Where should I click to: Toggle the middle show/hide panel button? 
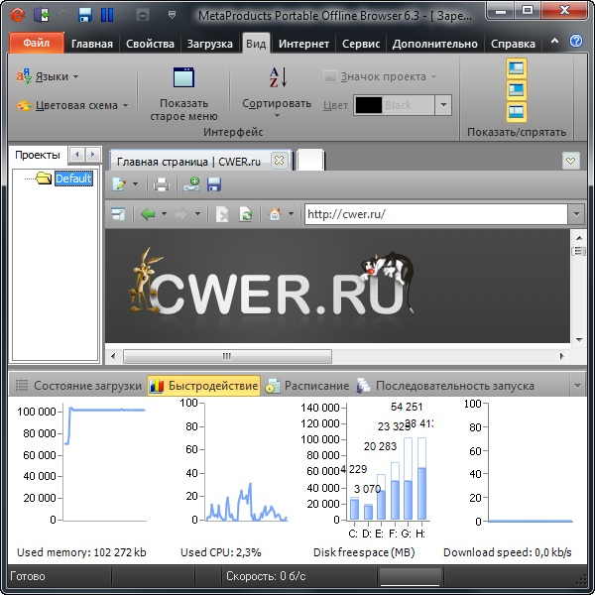click(517, 90)
